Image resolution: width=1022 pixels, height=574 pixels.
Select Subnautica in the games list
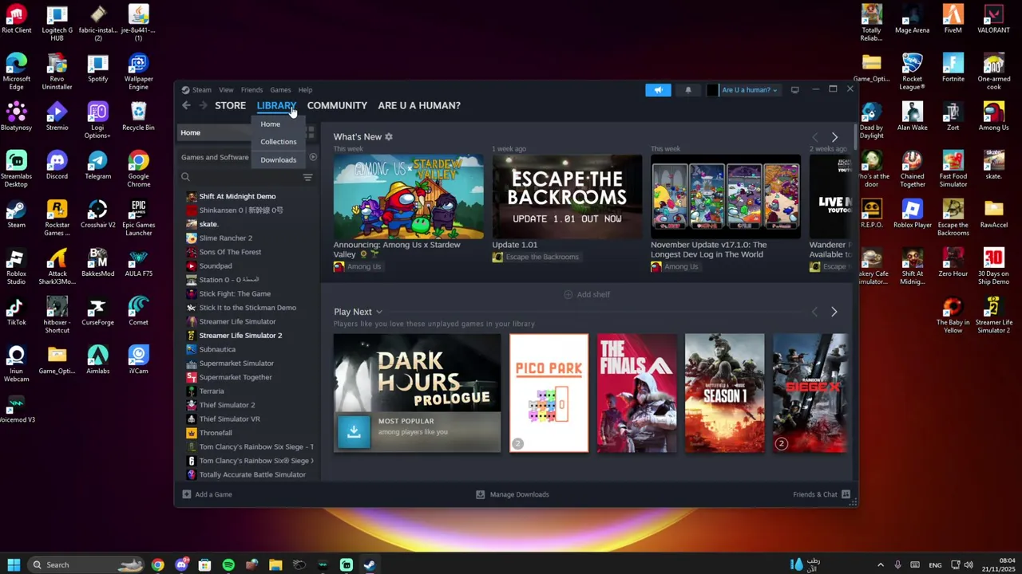[217, 349]
